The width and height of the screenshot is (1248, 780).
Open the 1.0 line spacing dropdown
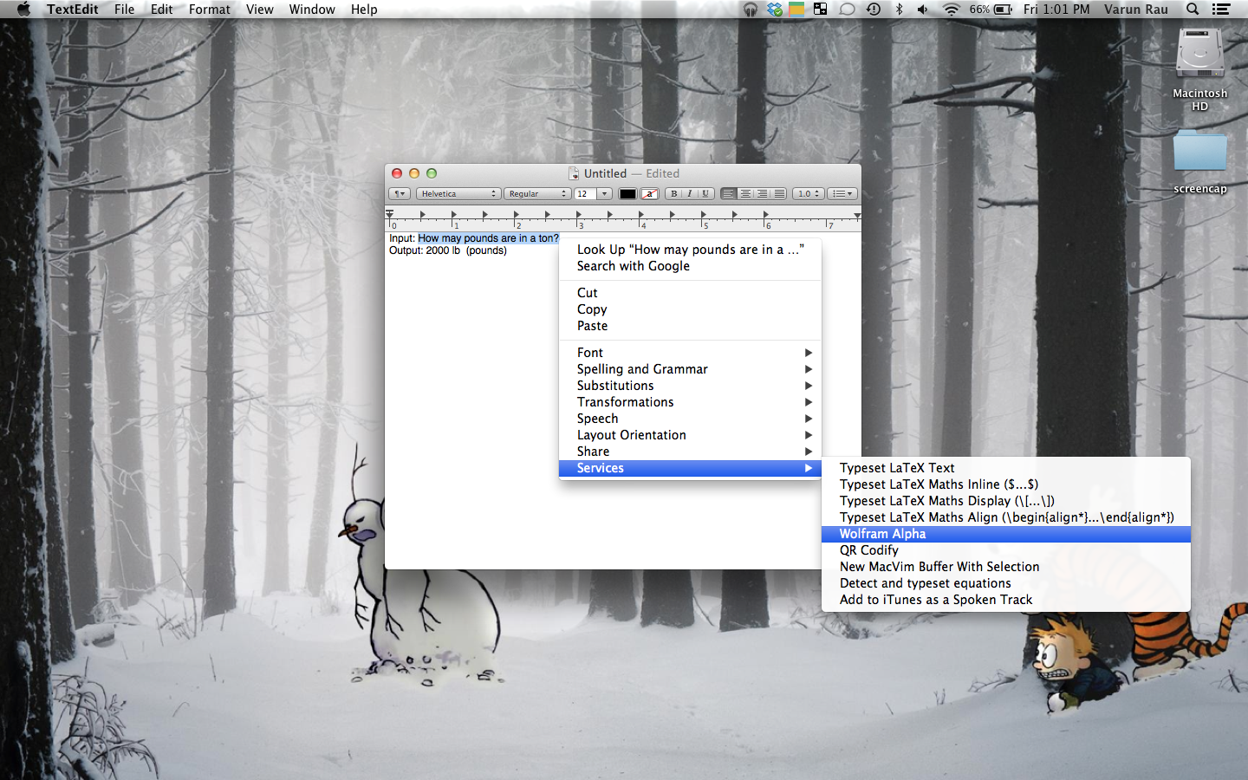pos(808,194)
